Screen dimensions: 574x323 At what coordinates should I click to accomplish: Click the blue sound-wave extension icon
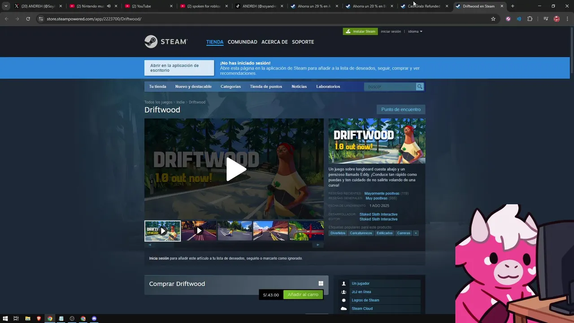[x=519, y=19]
